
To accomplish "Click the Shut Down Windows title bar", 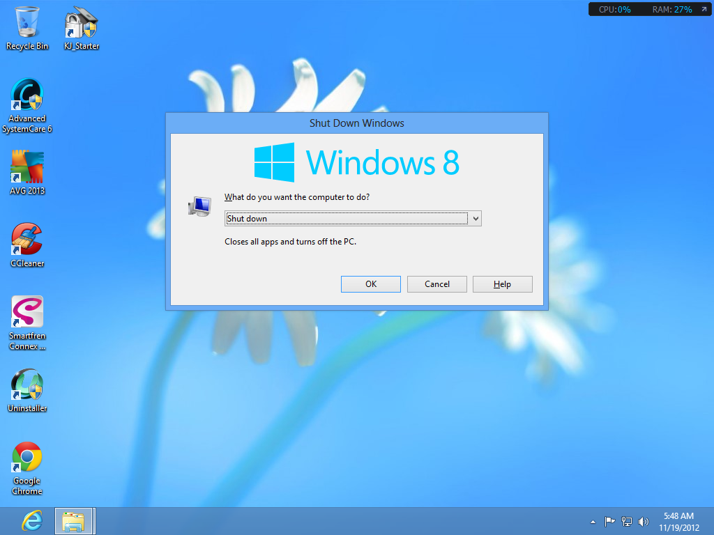I will coord(356,123).
